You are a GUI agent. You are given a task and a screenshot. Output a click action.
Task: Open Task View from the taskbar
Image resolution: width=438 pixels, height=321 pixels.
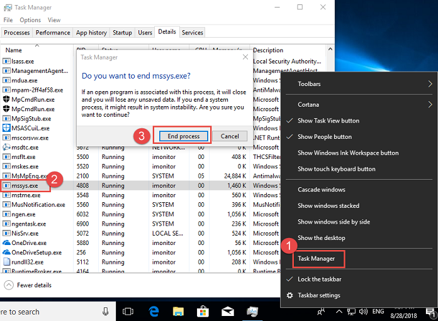[x=128, y=312]
